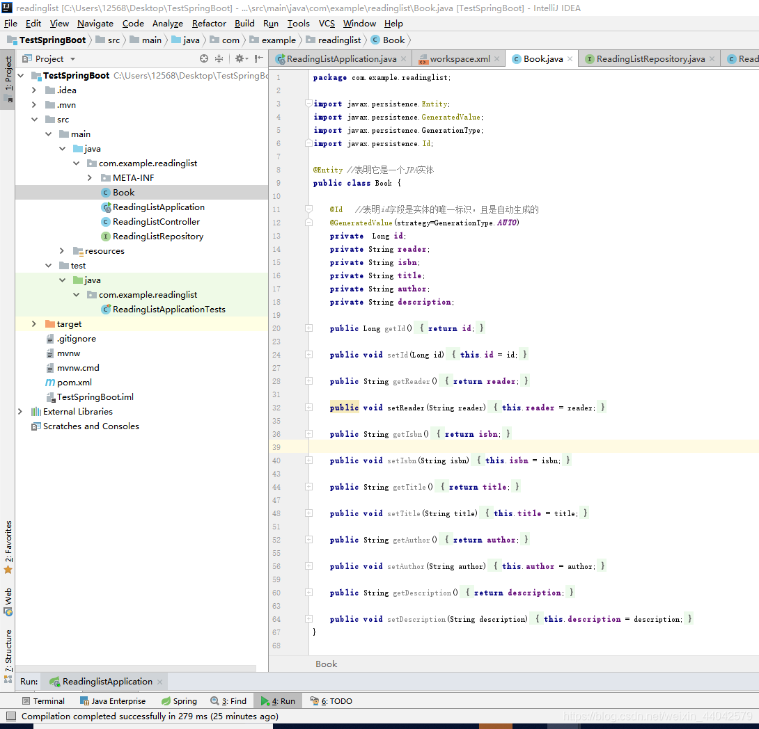Expand the META-INF folder
759x729 pixels.
click(x=90, y=178)
